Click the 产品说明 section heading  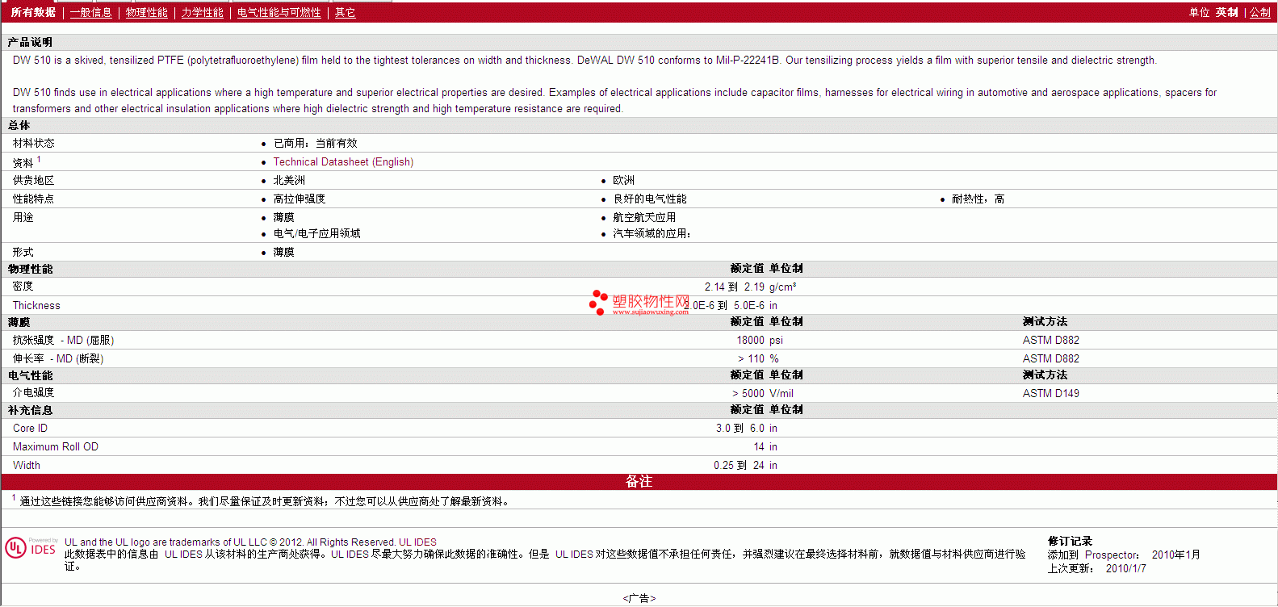click(30, 42)
